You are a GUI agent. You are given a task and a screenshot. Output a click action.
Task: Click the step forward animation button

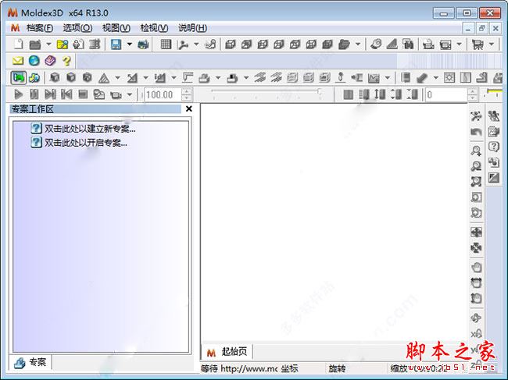(x=50, y=94)
